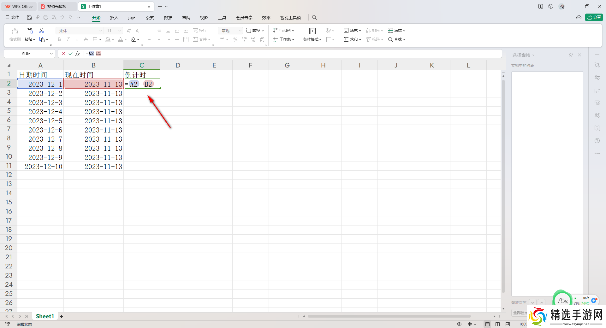Image resolution: width=606 pixels, height=328 pixels.
Task: Click cell B2 containing 2023-11-13
Action: point(93,84)
